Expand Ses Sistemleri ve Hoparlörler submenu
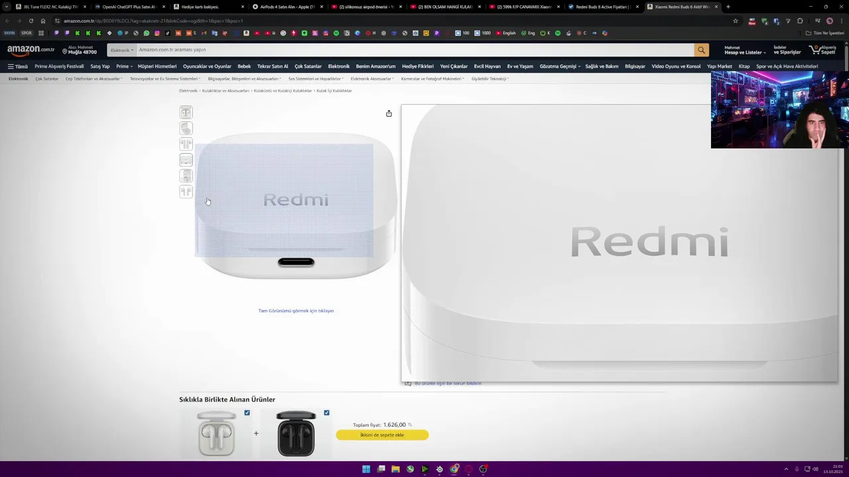This screenshot has width=849, height=477. pyautogui.click(x=316, y=79)
